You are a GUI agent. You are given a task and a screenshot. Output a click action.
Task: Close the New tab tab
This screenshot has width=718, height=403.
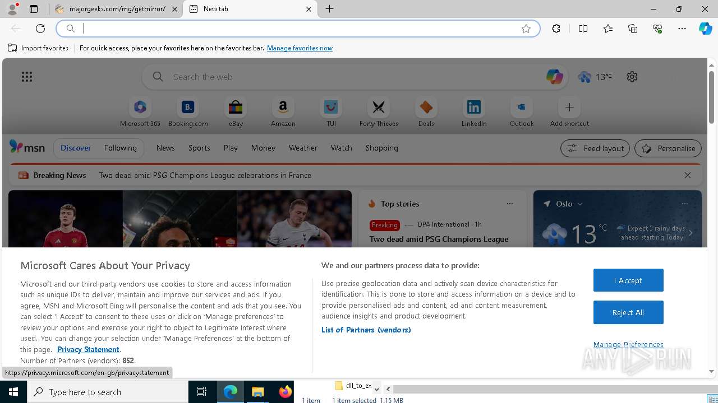[309, 9]
